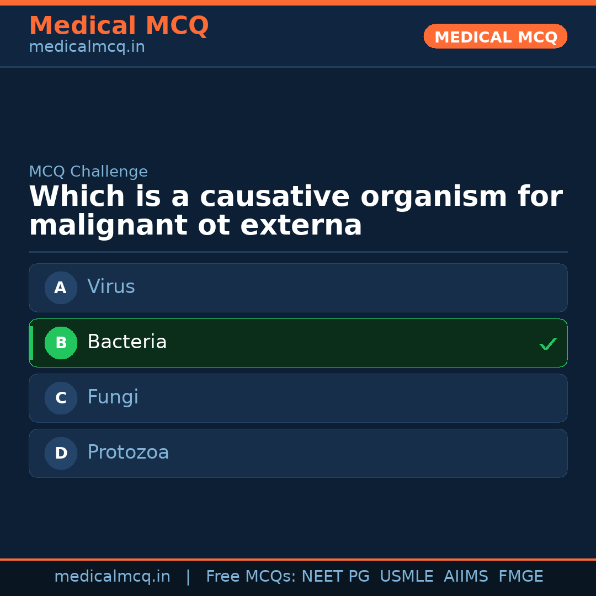Select the Fungi answer option
596x596 pixels.
(298, 398)
